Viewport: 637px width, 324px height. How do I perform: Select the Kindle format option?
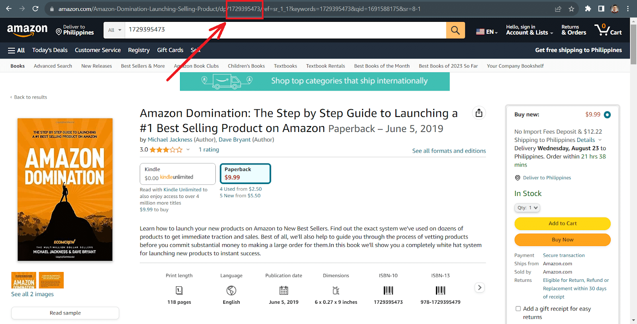[x=178, y=174]
